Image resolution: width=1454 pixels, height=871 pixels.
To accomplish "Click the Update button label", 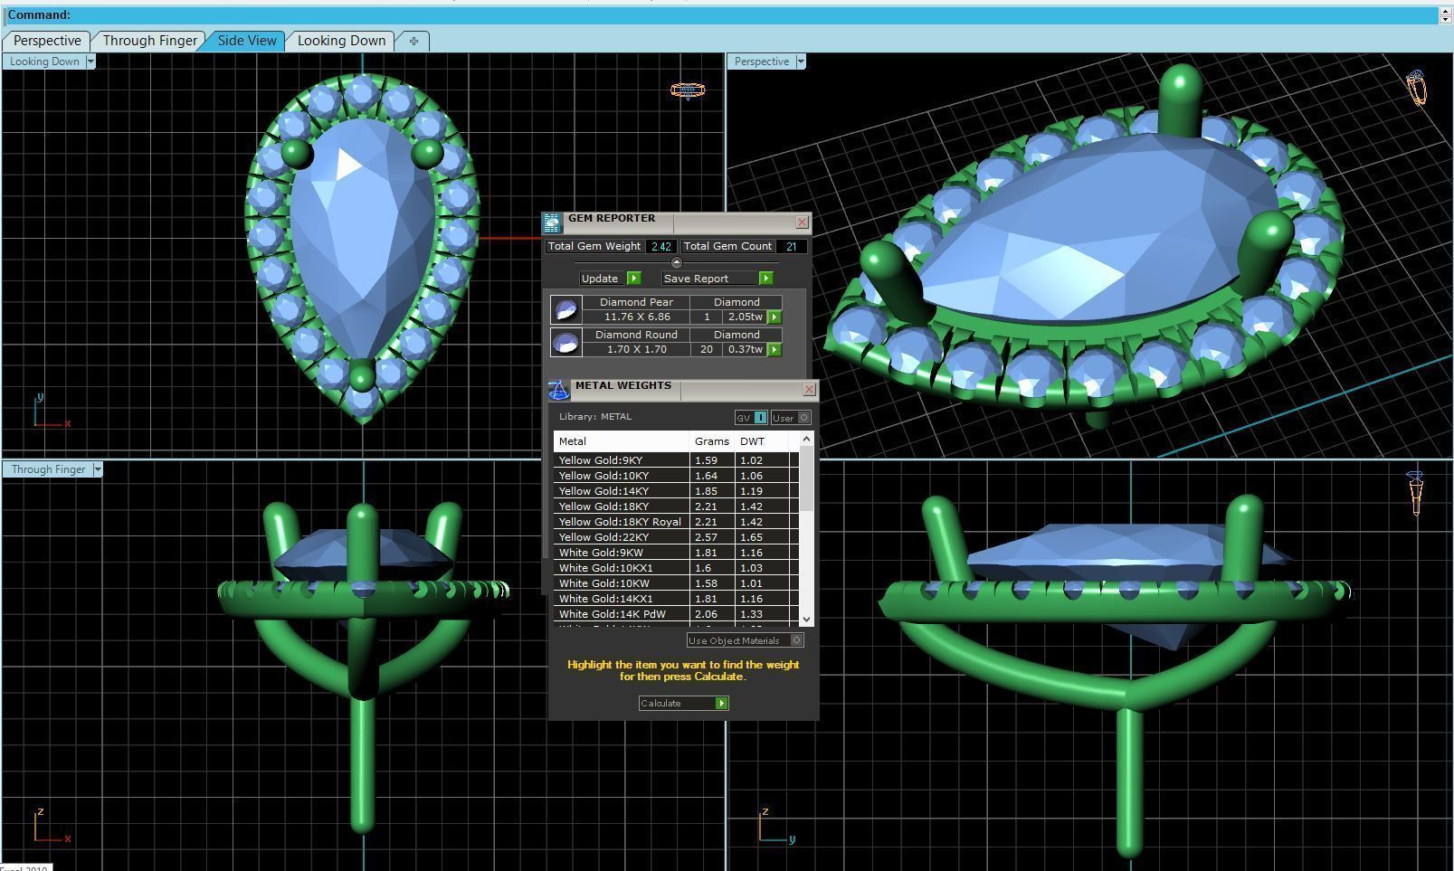I will tap(600, 279).
